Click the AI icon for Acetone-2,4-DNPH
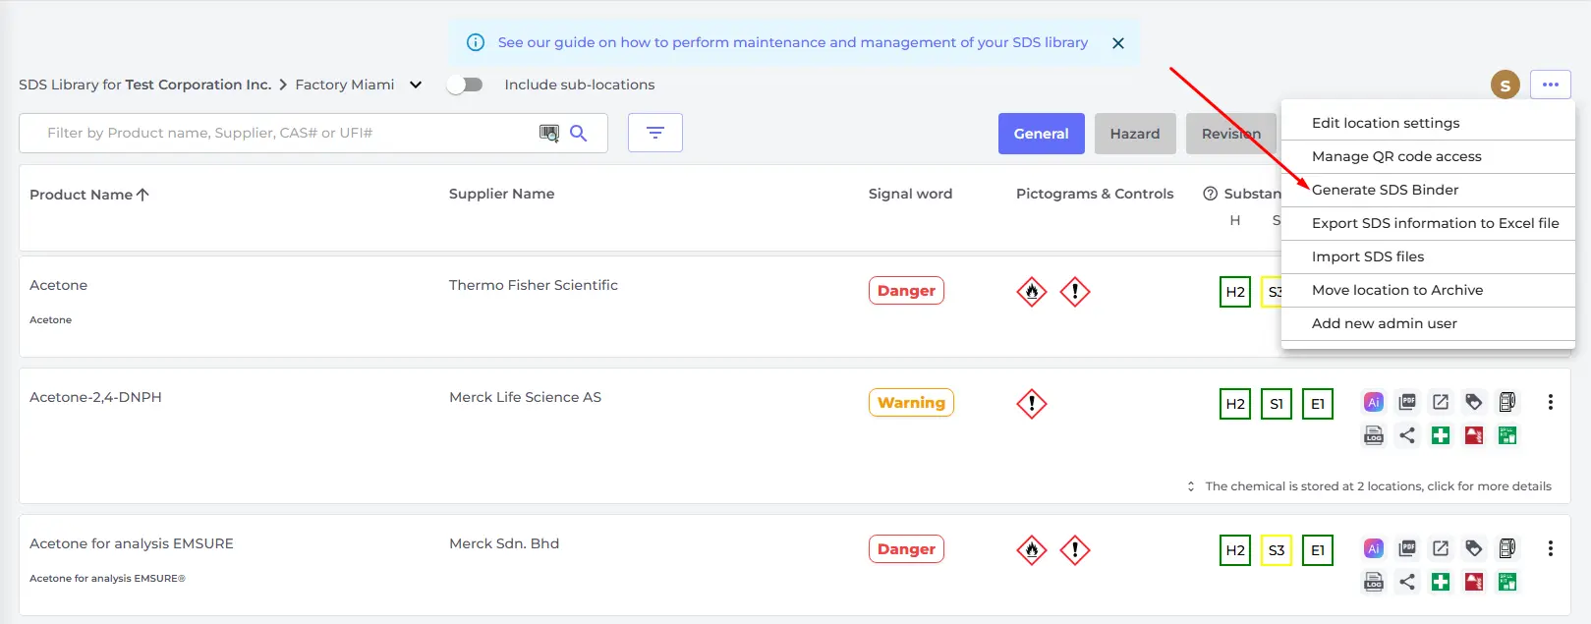 pyautogui.click(x=1374, y=402)
